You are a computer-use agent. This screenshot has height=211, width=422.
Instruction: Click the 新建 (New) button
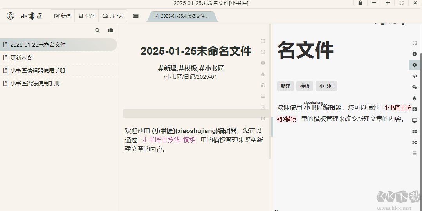click(63, 16)
